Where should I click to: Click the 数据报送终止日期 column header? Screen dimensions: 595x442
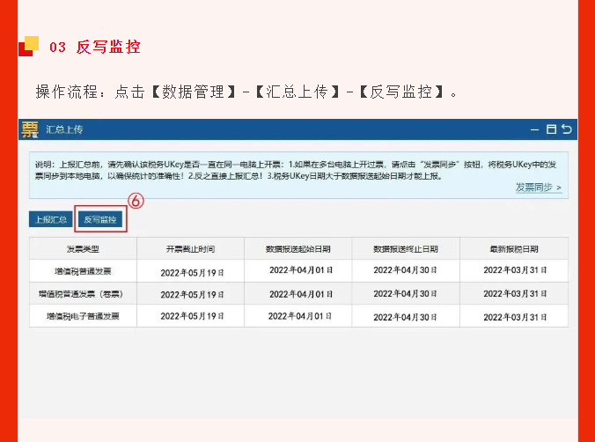[406, 249]
